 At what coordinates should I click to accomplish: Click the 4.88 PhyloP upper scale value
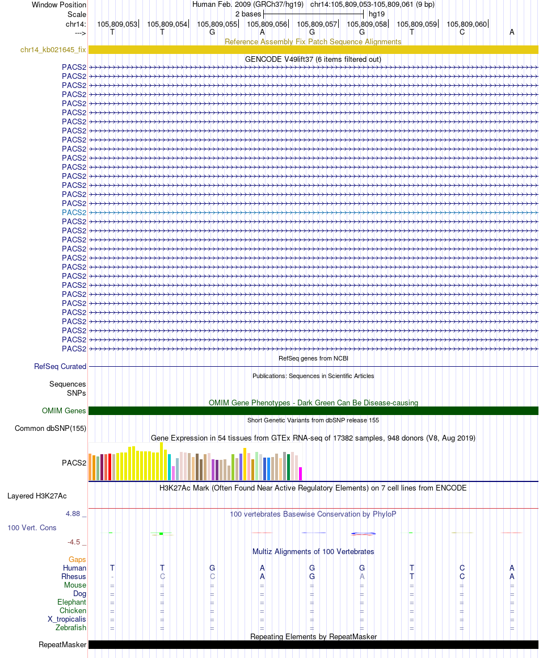click(x=73, y=514)
